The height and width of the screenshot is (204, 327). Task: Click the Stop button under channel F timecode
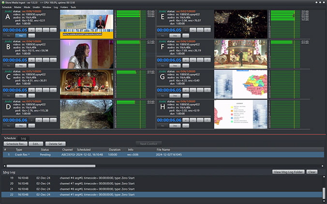[x=175, y=66]
